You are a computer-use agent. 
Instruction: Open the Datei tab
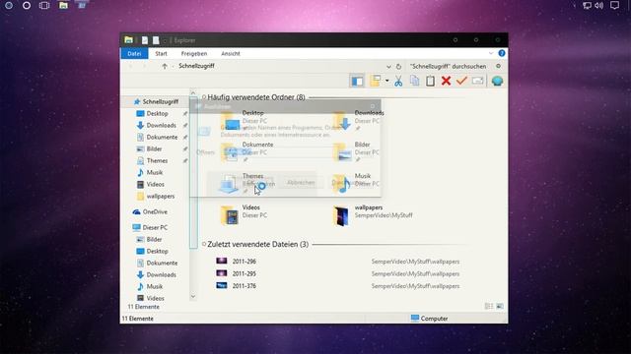tap(134, 53)
